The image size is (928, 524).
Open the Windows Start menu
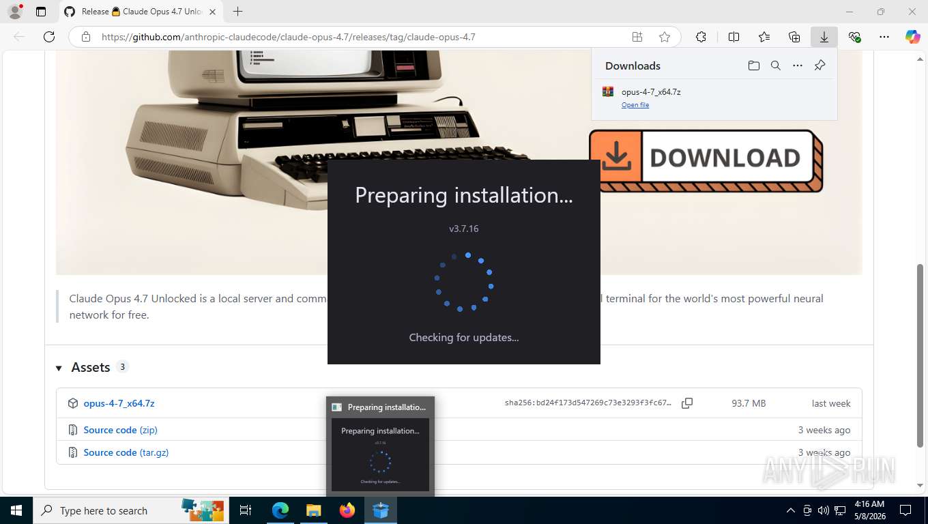(x=16, y=510)
